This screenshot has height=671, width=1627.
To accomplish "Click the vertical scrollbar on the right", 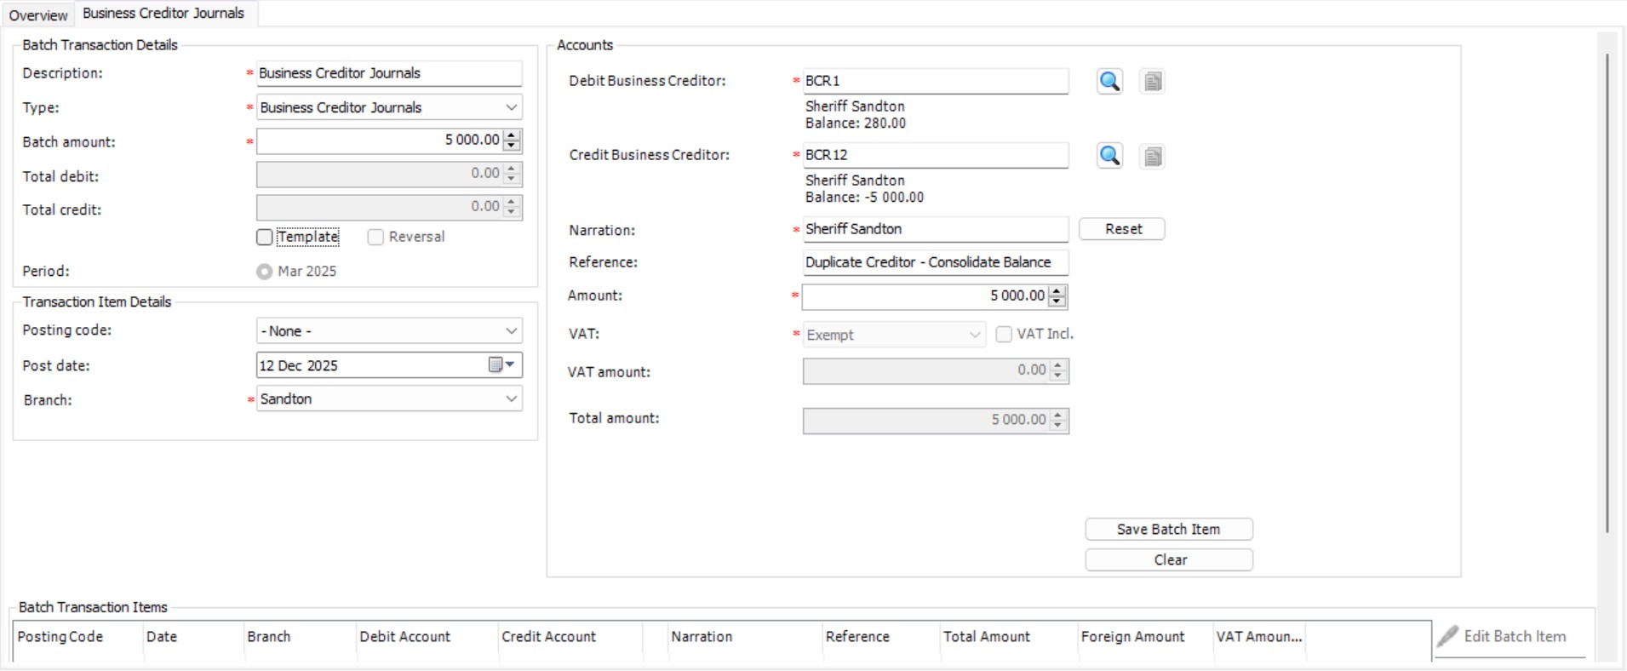I will [1607, 294].
